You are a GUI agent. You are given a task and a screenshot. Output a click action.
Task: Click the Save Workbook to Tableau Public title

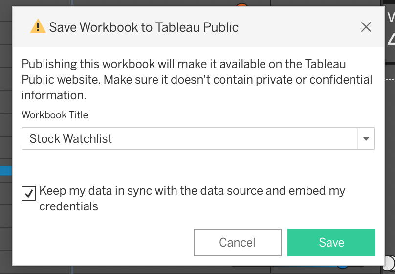coord(144,27)
